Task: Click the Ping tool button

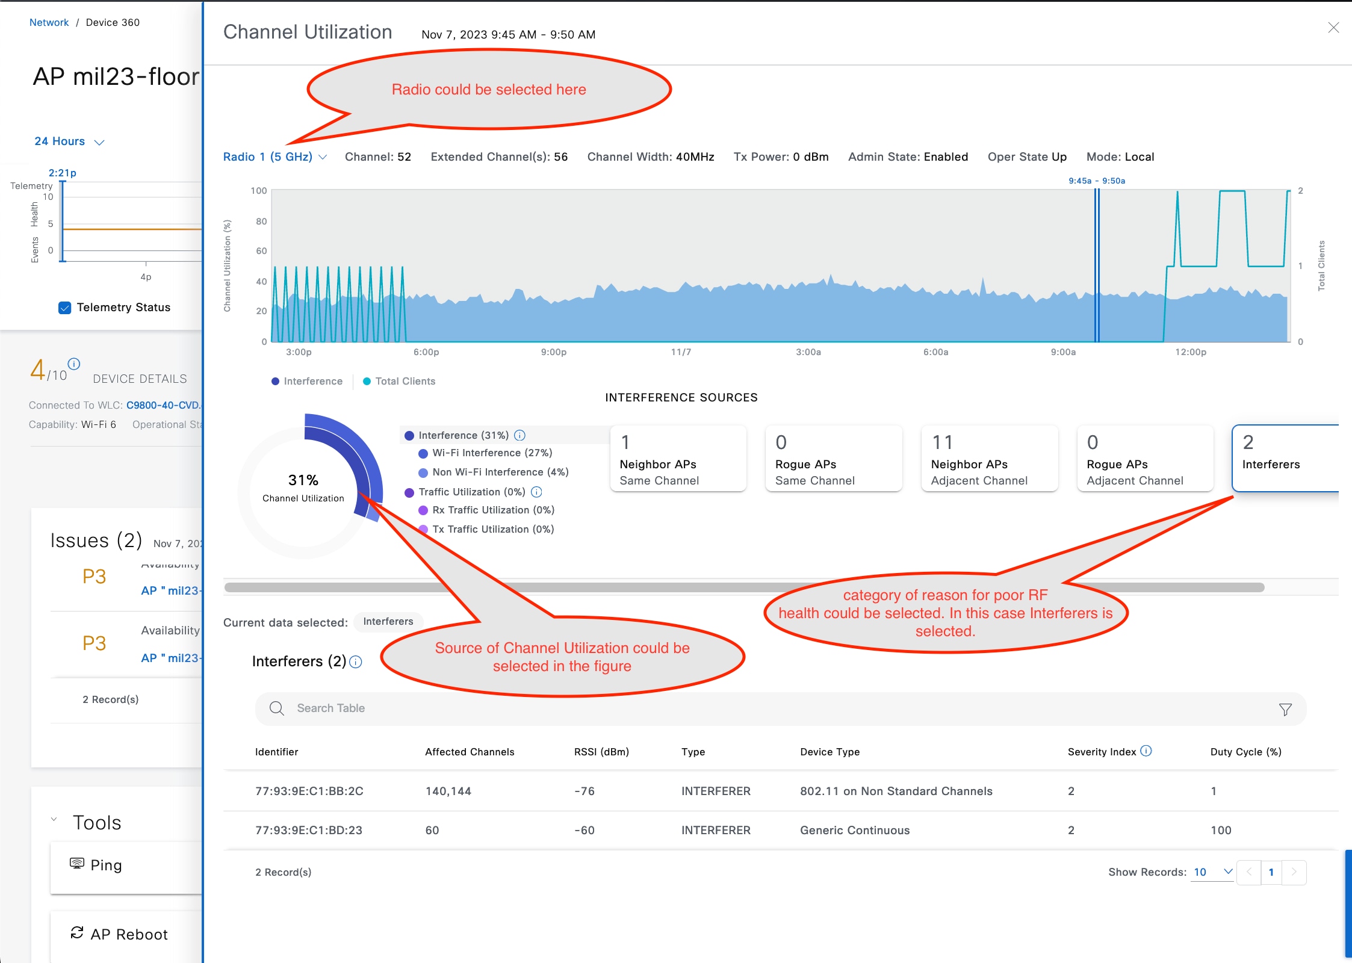Action: [x=105, y=865]
